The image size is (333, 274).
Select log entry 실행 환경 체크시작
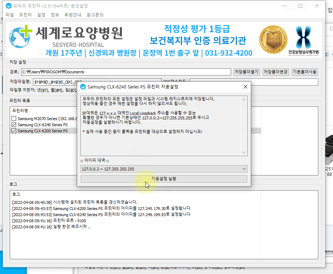51,227
